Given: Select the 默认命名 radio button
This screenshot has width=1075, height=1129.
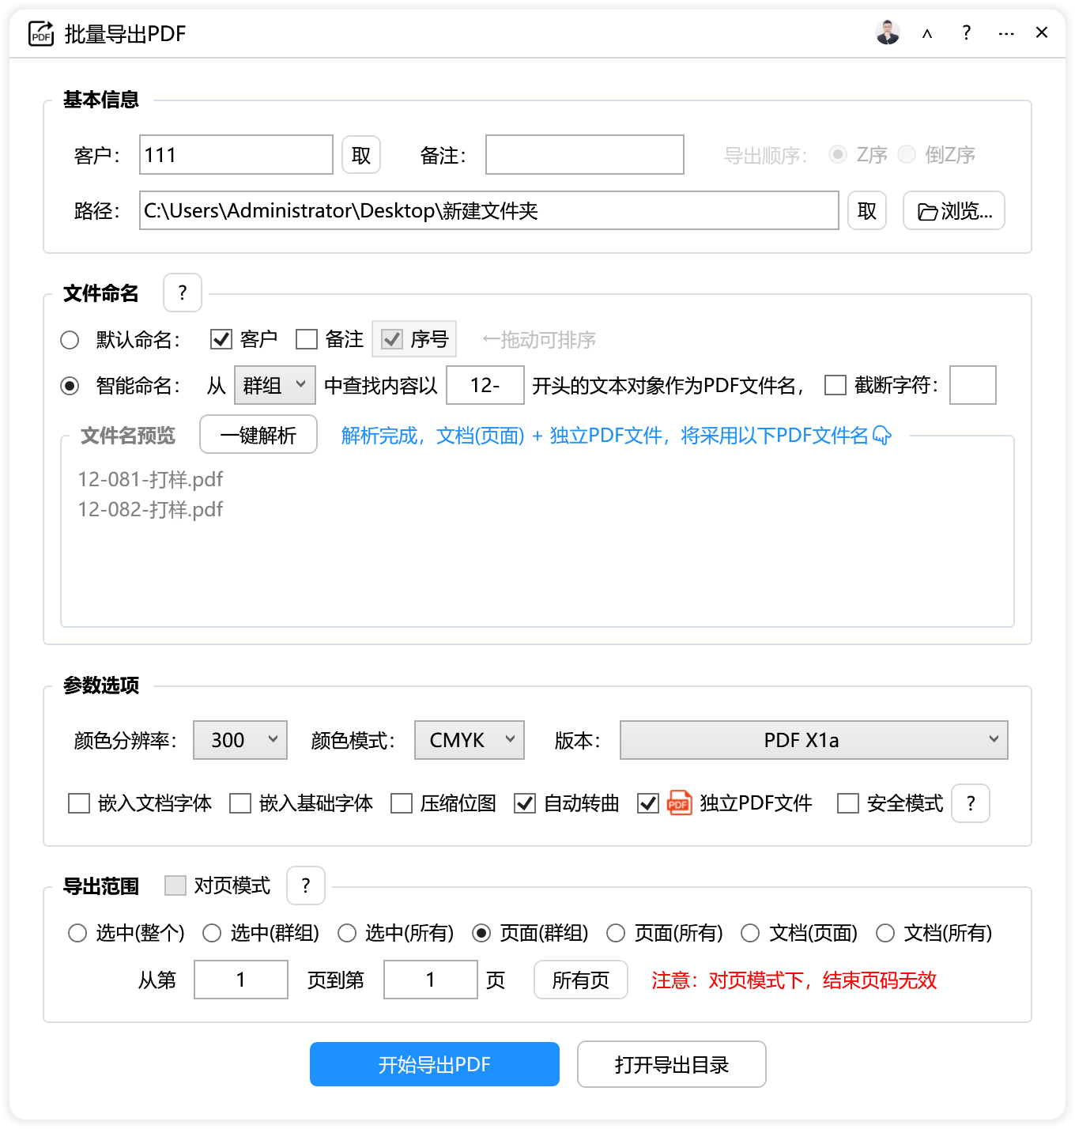Looking at the screenshot, I should click(70, 340).
